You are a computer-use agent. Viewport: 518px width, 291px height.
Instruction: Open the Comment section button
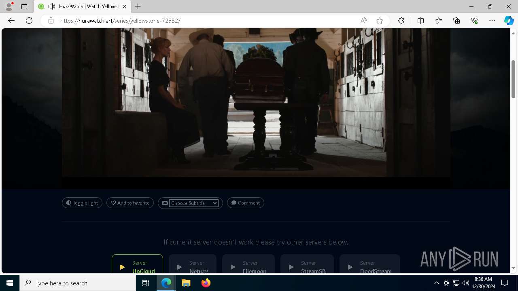pos(246,203)
